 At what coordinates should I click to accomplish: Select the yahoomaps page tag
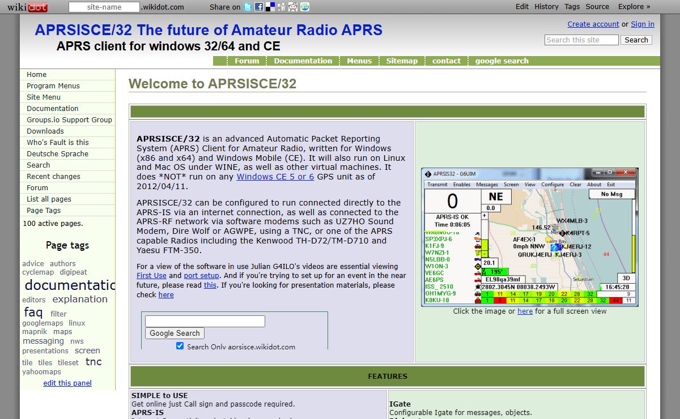pos(41,372)
